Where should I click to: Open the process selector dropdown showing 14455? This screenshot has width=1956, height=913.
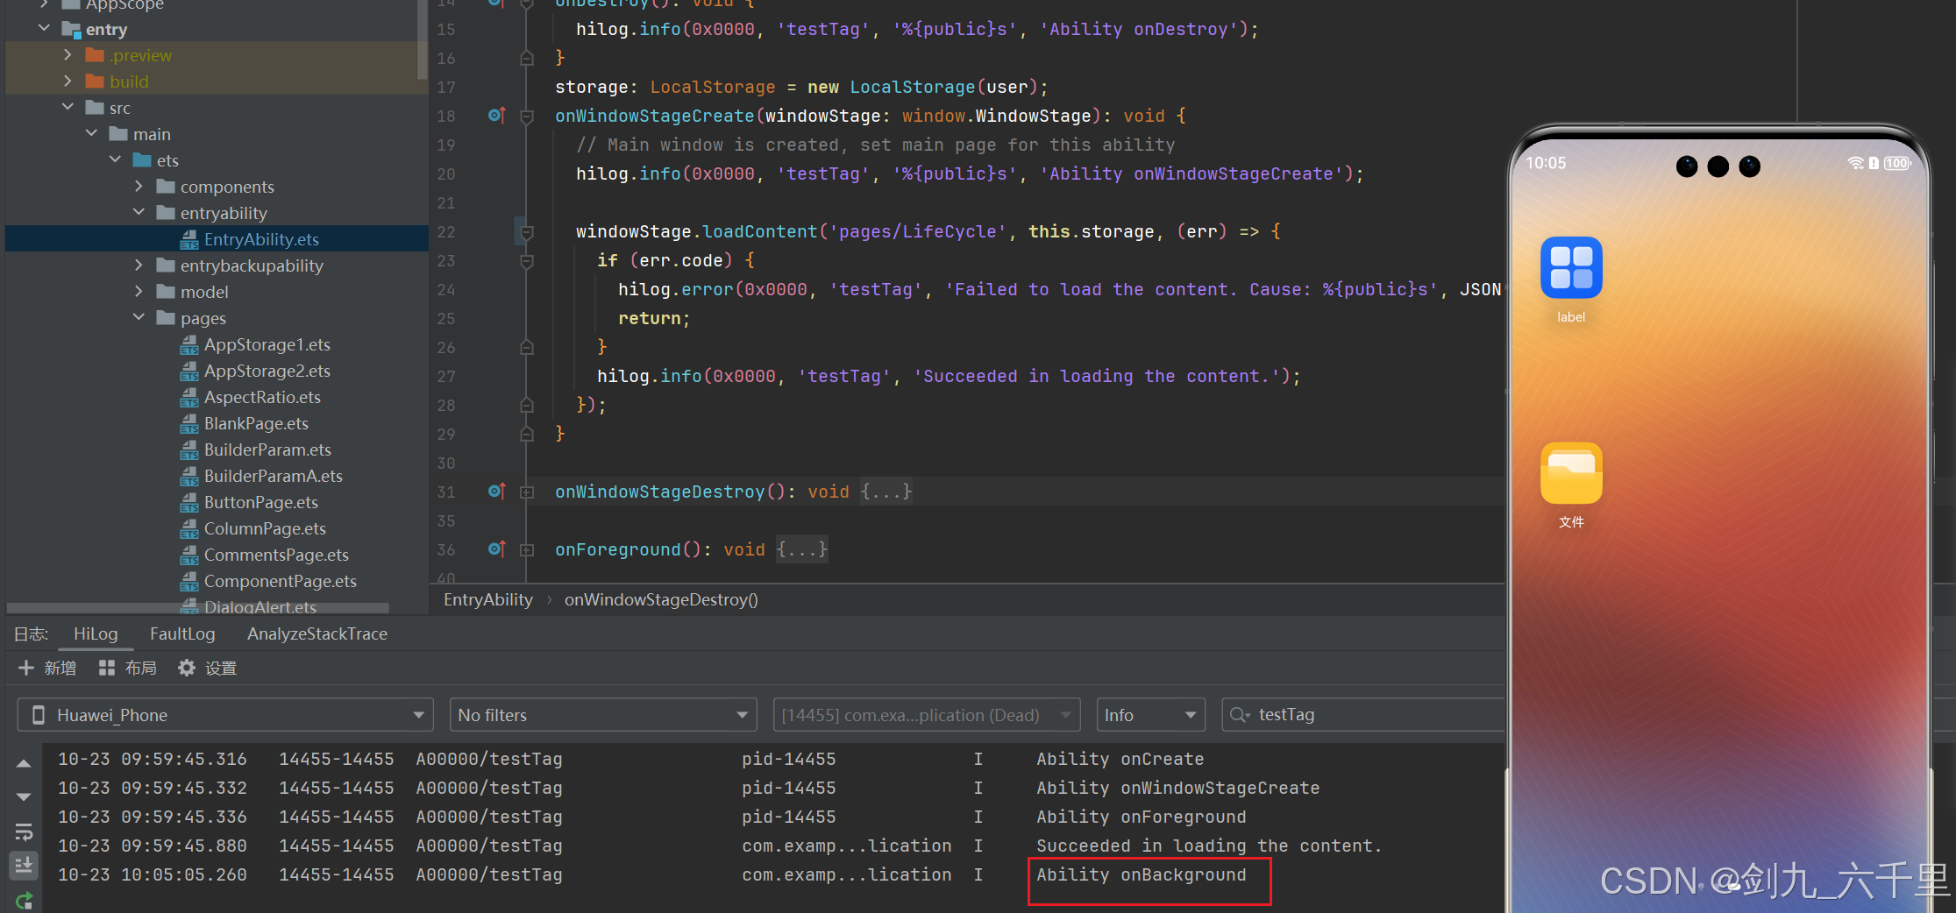927,715
